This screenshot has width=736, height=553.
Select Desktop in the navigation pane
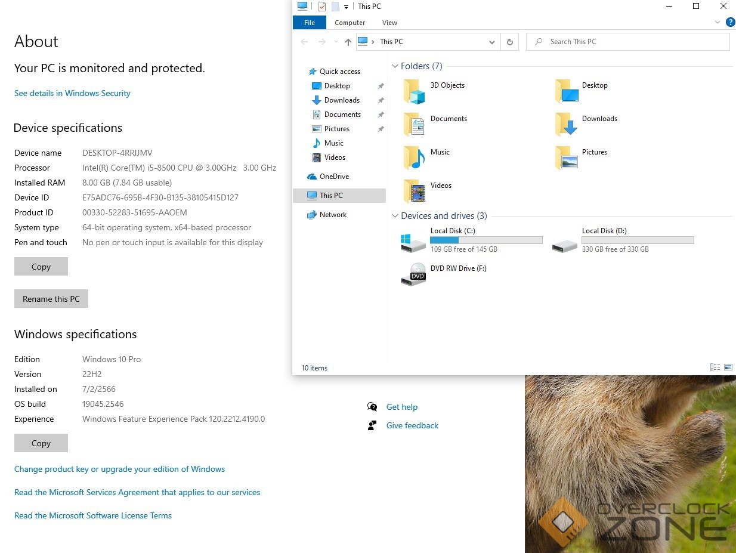pyautogui.click(x=337, y=86)
